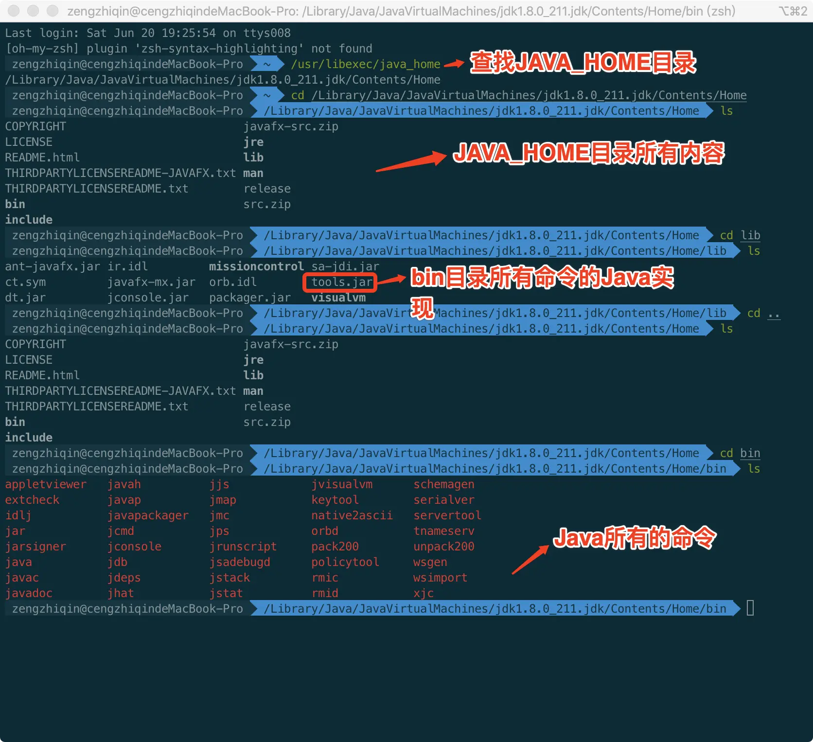Click the ⌥⌘2 window shortcut indicator
This screenshot has height=742, width=813.
point(793,11)
